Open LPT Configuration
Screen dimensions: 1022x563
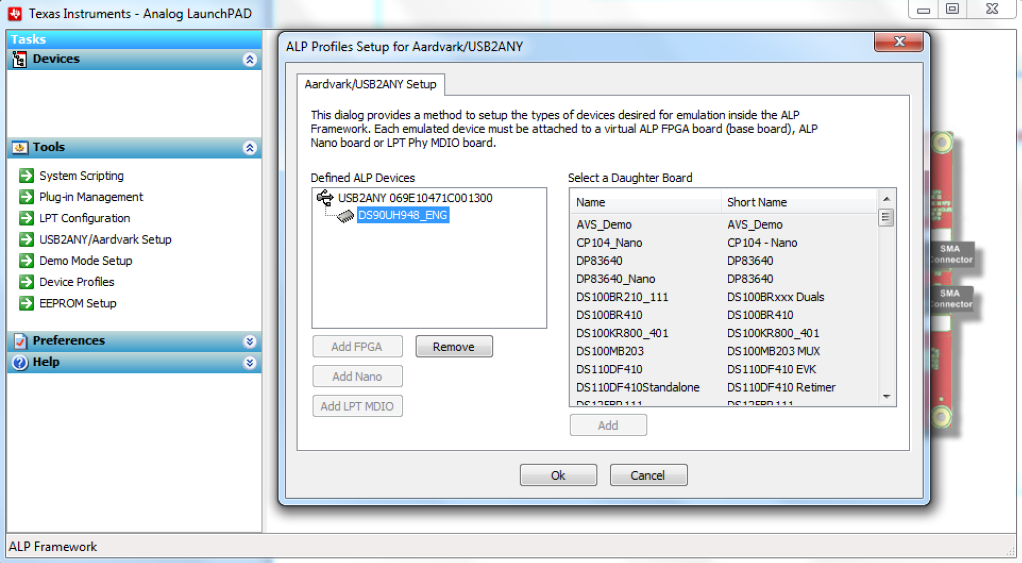click(x=85, y=218)
